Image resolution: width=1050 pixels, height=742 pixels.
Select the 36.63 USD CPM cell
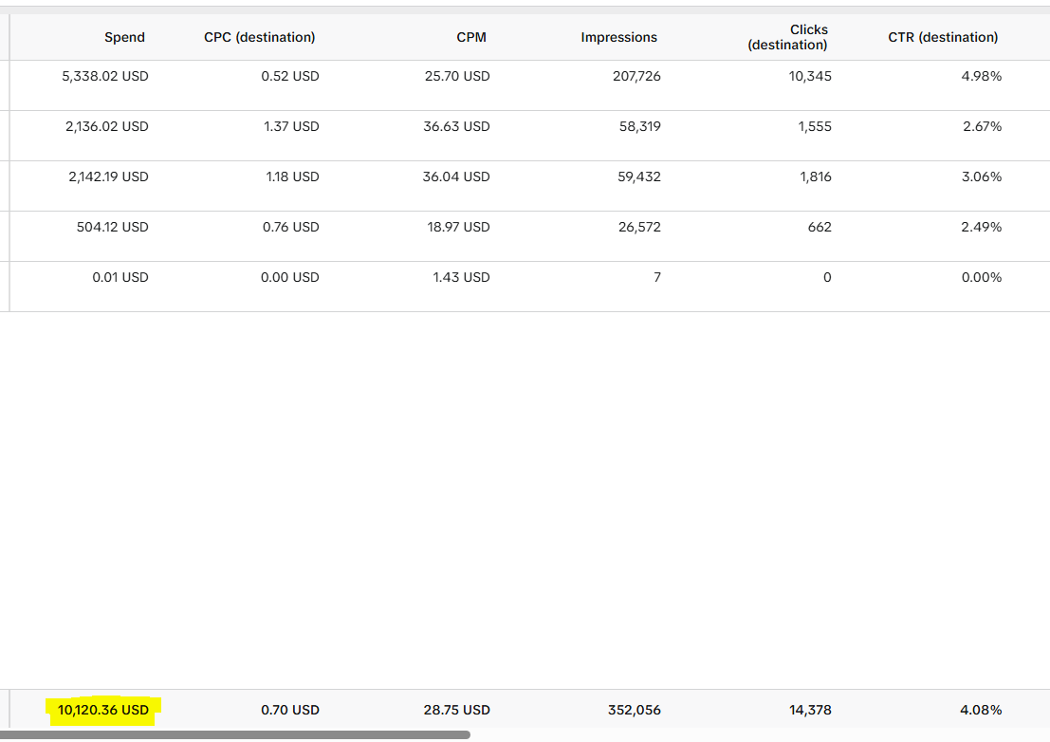[x=456, y=126]
